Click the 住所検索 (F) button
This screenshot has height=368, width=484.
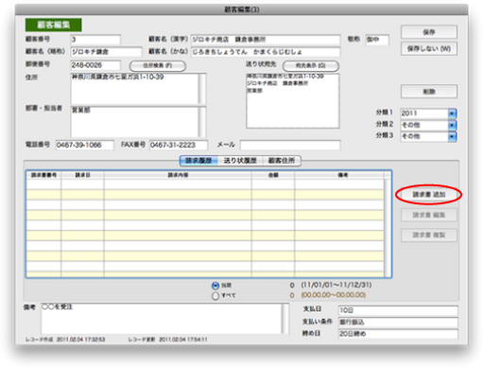158,65
